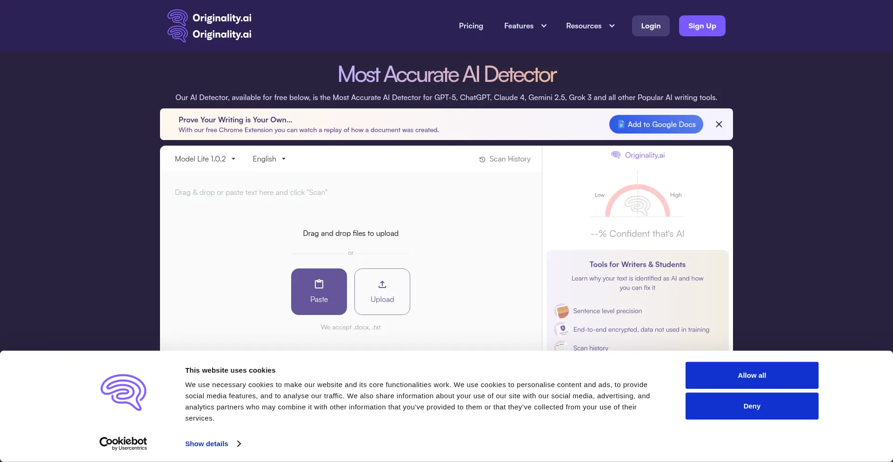893x462 pixels.
Task: Click the Scan History clock icon
Action: (482, 160)
